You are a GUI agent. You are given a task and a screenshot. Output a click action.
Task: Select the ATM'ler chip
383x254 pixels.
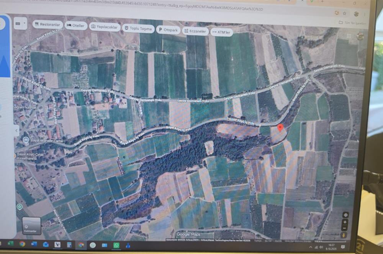click(x=221, y=32)
